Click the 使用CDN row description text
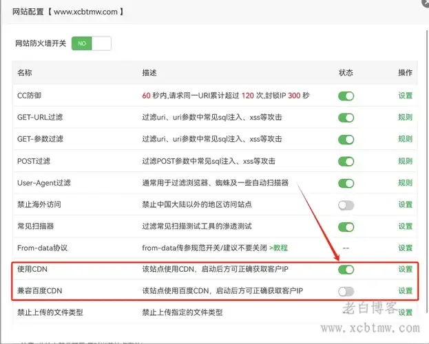Viewport: 429px width, 344px height. (215, 269)
